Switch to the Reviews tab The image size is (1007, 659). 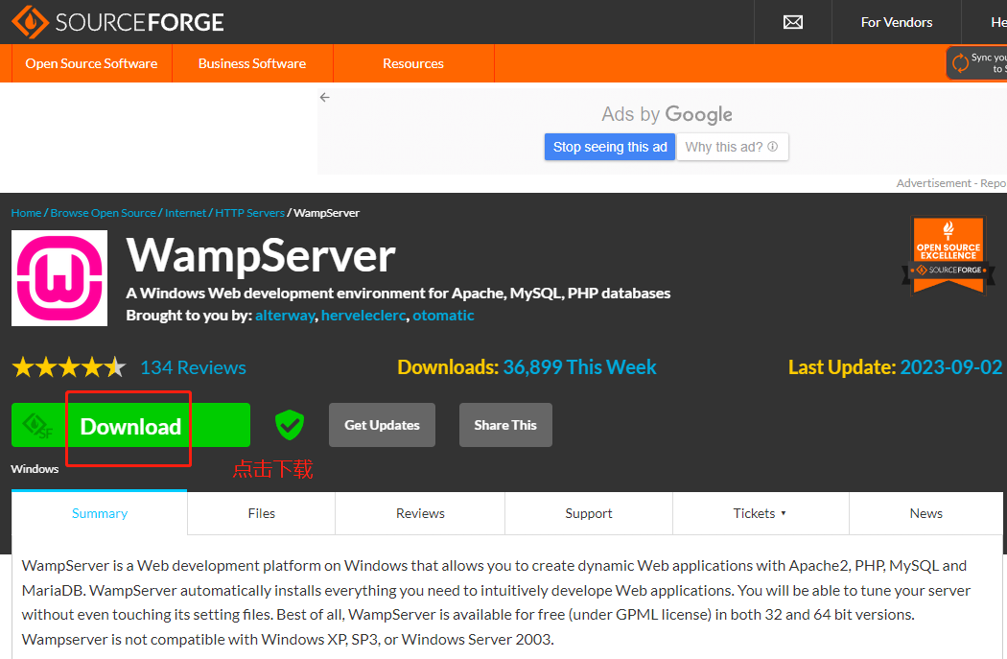point(420,513)
